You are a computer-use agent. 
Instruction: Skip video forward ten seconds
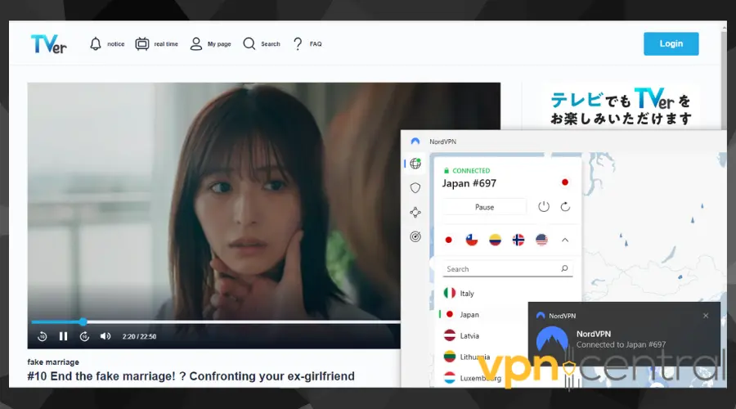(84, 336)
